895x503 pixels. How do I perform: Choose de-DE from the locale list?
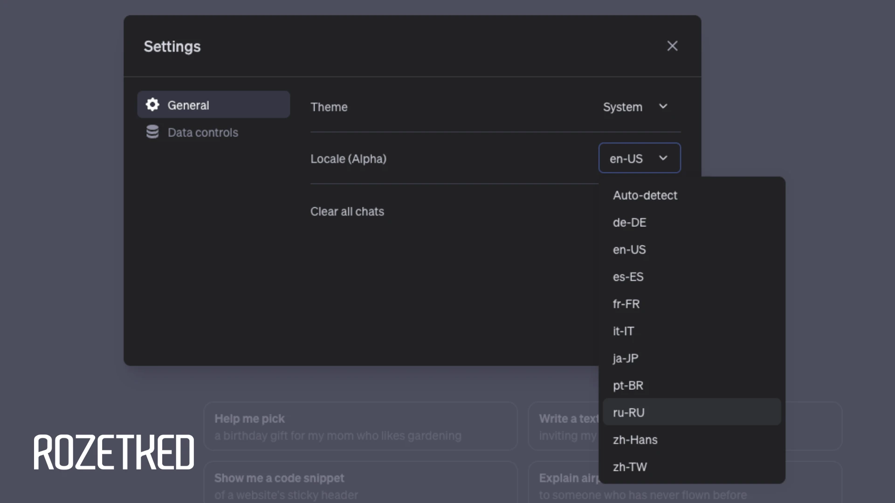(629, 223)
